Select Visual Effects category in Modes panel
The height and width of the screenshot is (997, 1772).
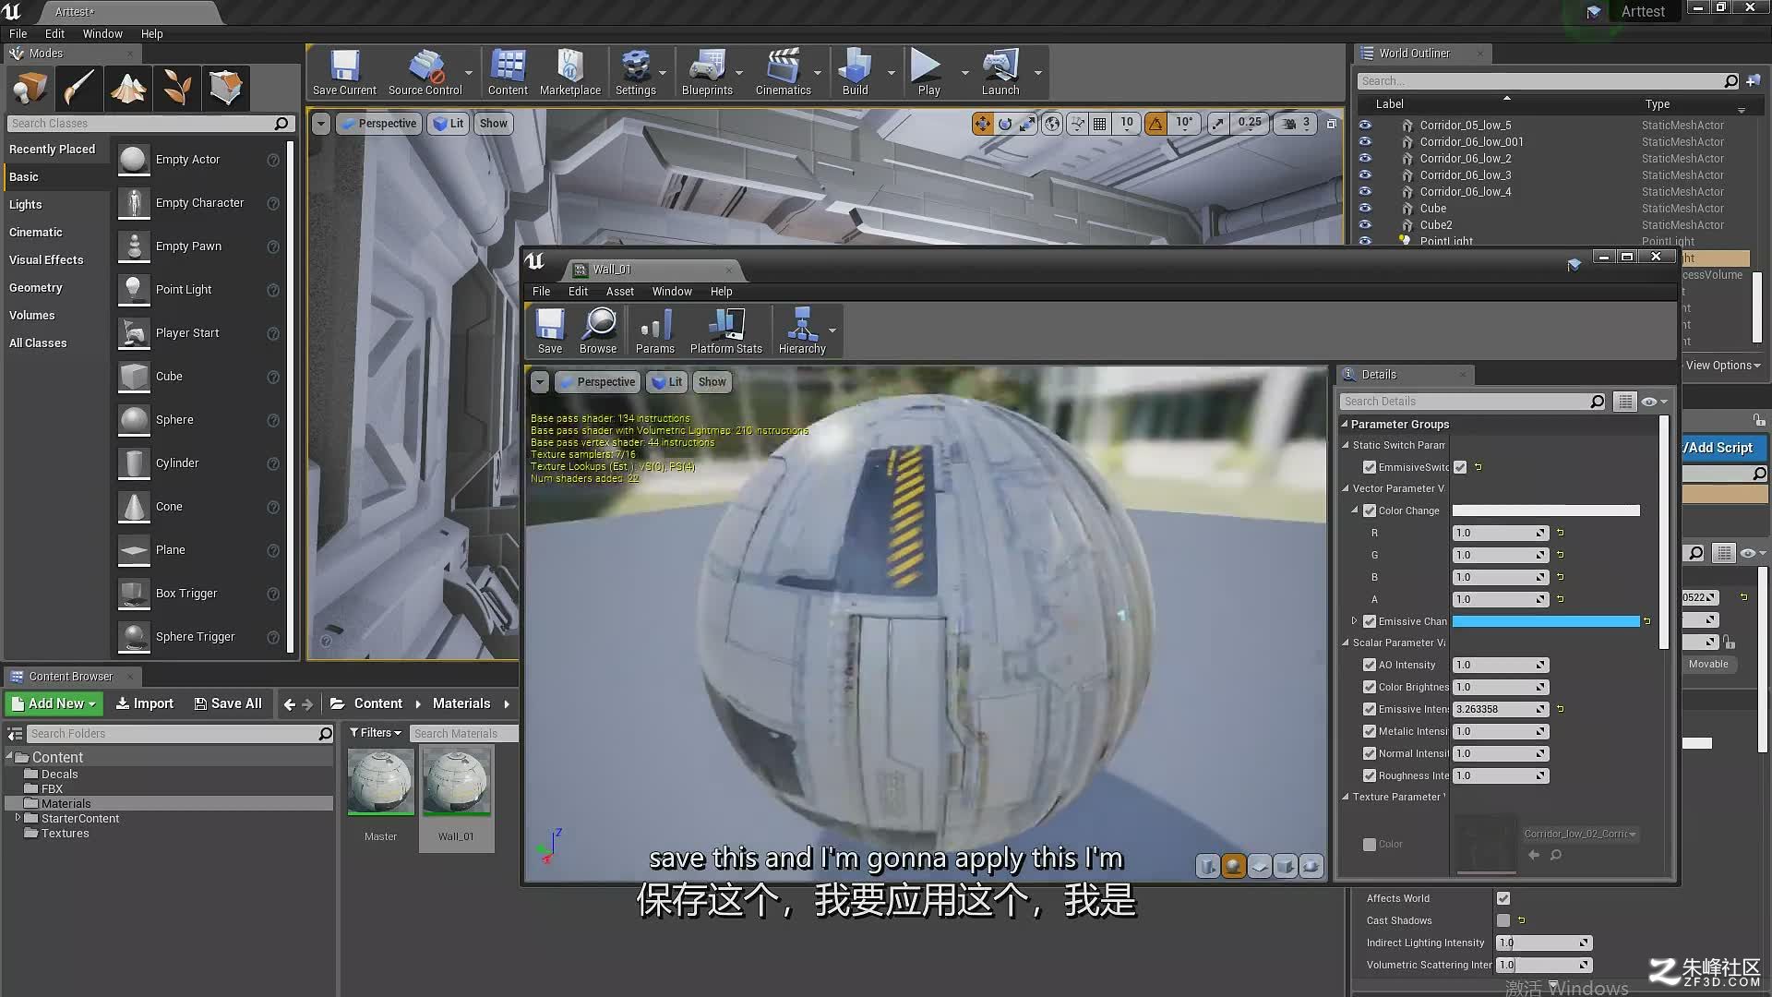pyautogui.click(x=46, y=259)
